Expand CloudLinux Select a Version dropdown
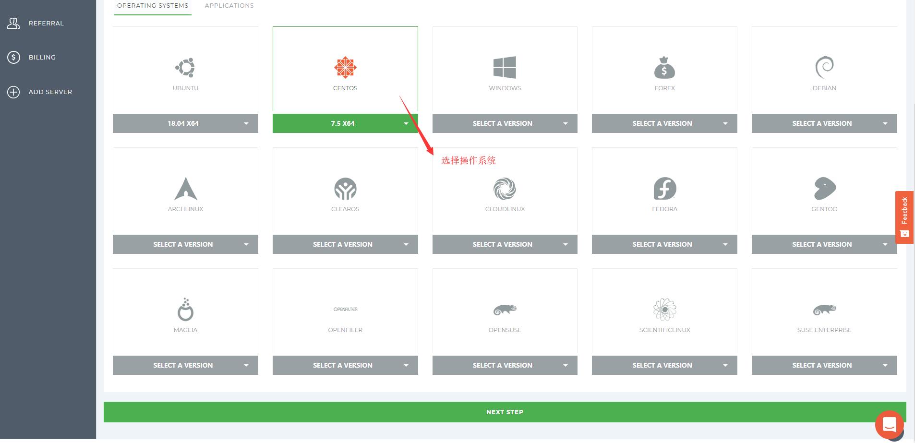 (505, 244)
